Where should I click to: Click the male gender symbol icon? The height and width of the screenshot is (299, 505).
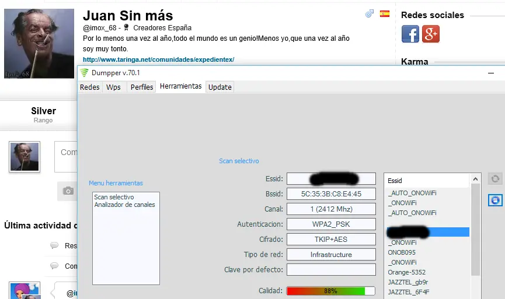click(370, 13)
